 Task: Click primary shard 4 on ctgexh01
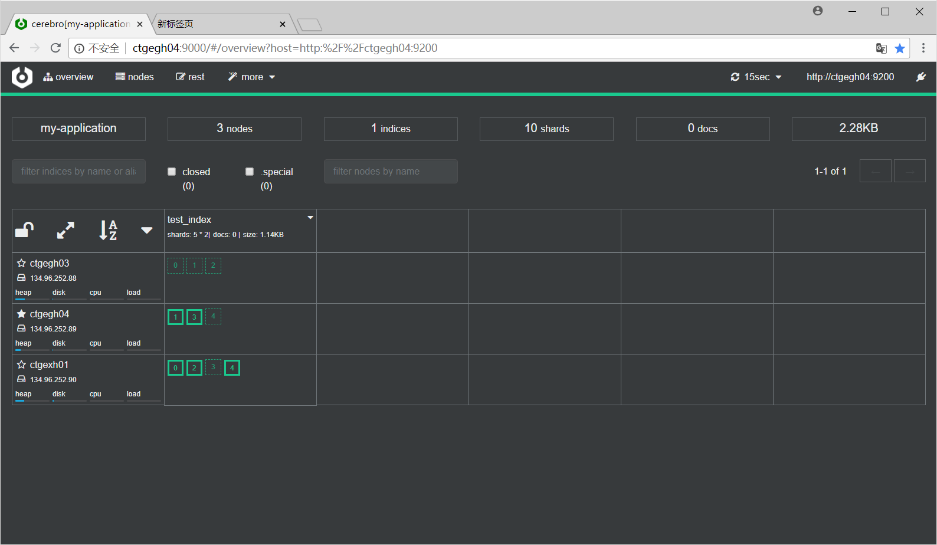coord(232,367)
